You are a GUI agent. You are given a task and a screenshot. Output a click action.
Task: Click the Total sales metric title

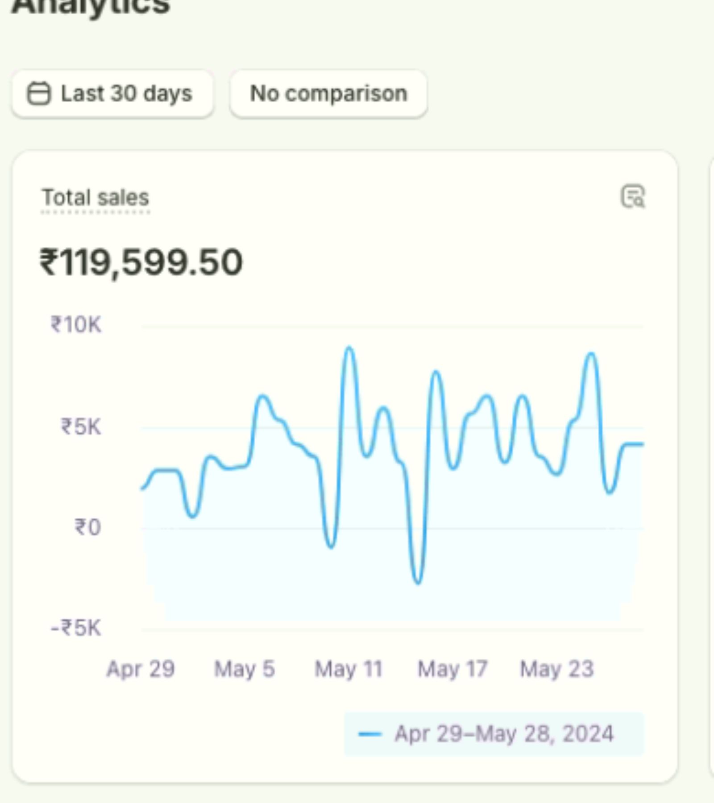pos(95,198)
